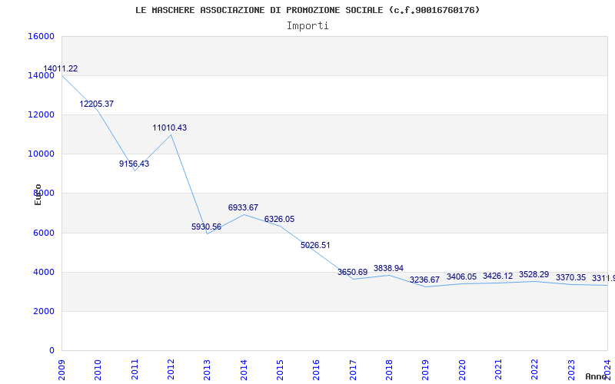Screen dimensions: 615x384
Task: Click the y-axis value 10000
Action: (x=41, y=154)
